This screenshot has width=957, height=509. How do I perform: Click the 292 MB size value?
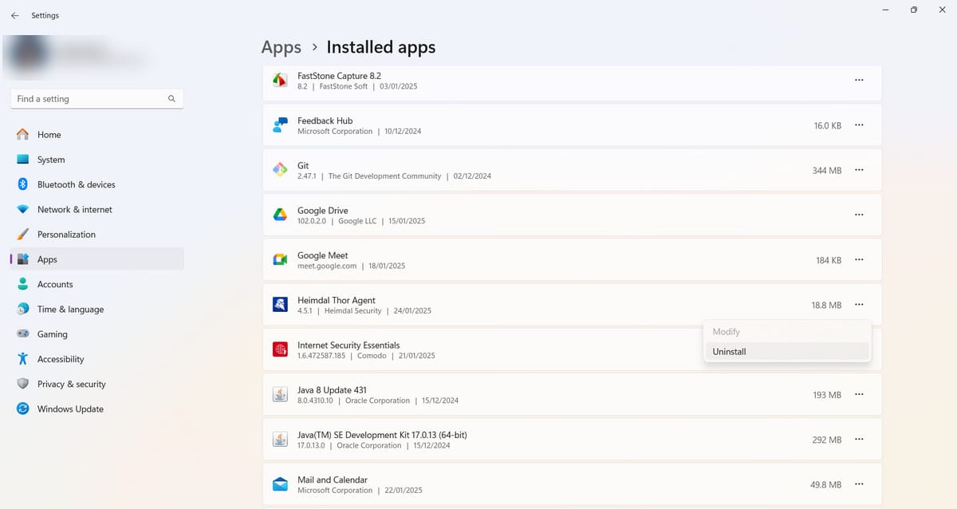[x=826, y=440]
